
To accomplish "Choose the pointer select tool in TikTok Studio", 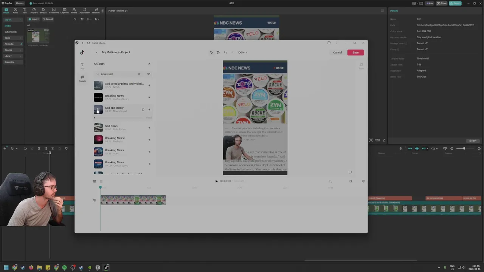I will (x=211, y=53).
